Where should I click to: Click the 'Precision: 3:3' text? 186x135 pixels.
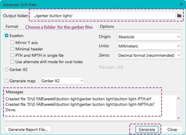[x=111, y=67]
